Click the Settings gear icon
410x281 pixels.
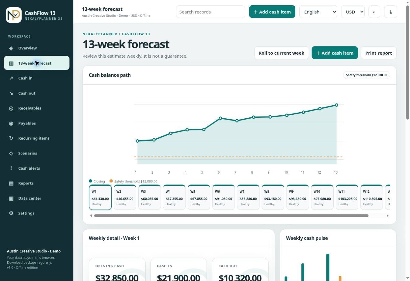[x=11, y=213]
